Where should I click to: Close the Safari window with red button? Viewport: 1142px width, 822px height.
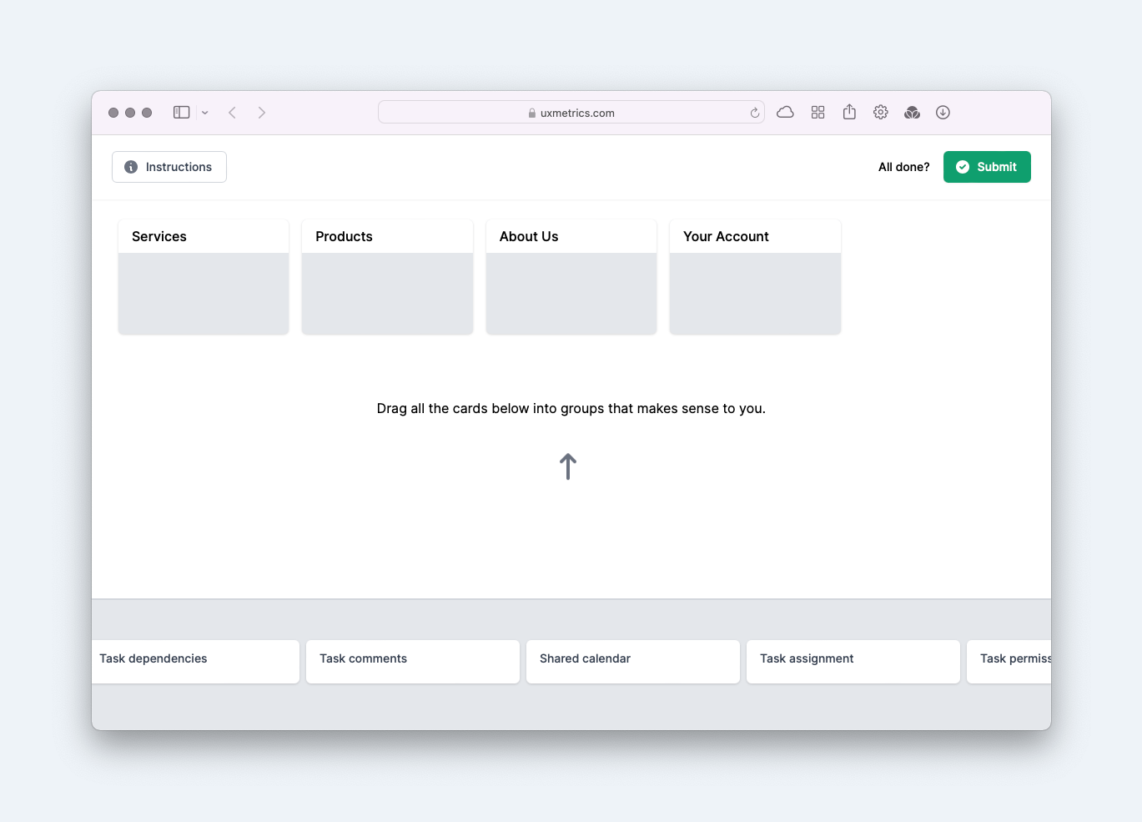[113, 113]
